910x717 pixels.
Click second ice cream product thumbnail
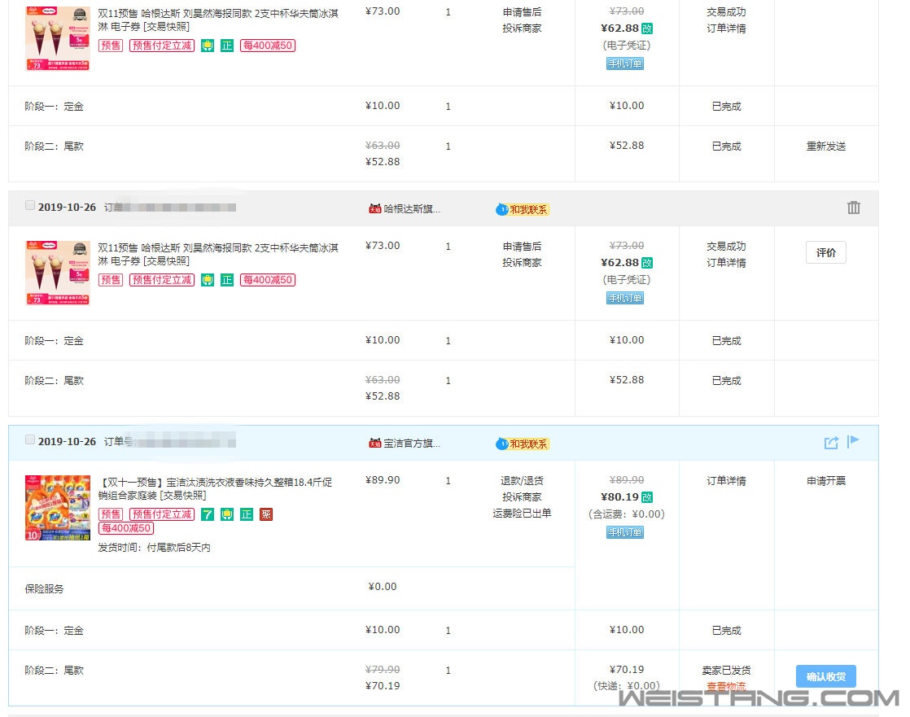point(58,273)
